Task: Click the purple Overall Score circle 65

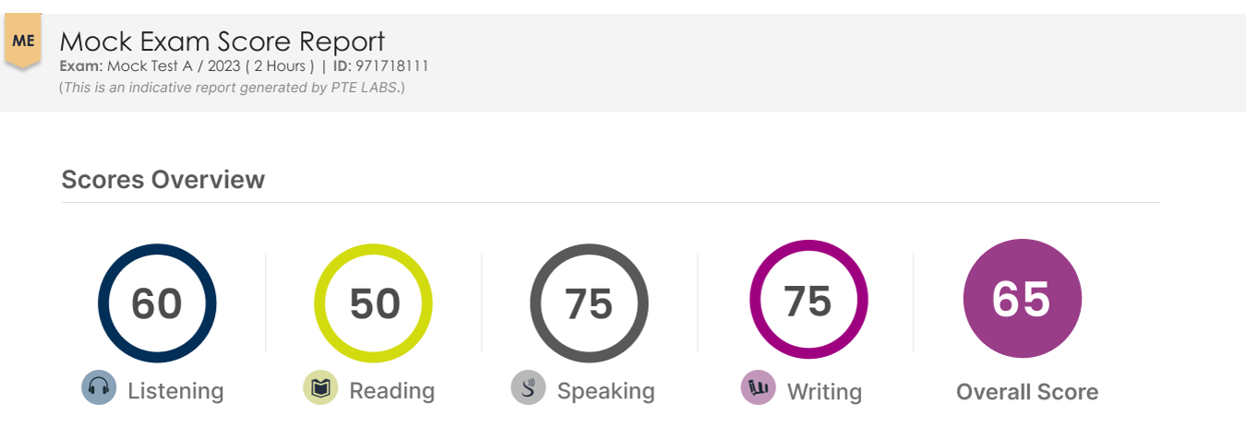Action: [1023, 300]
